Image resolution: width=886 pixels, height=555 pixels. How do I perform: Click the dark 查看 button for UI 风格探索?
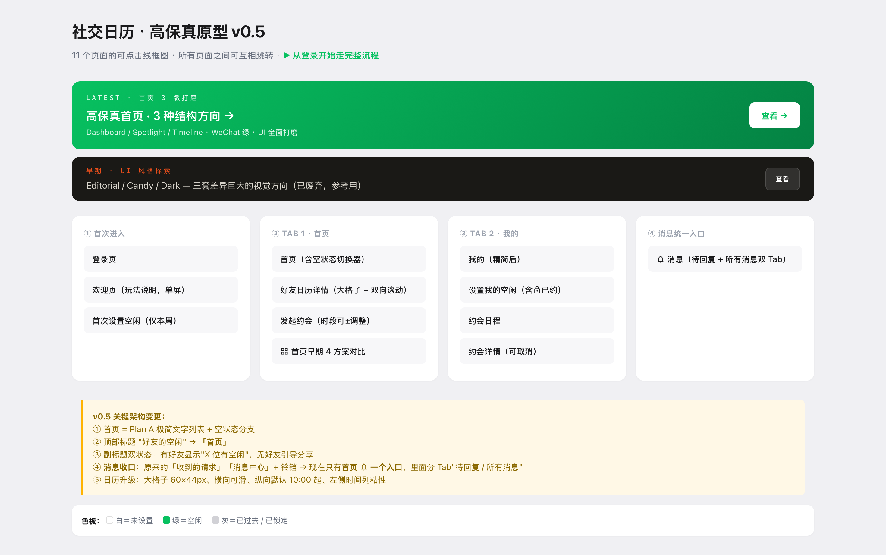(782, 179)
